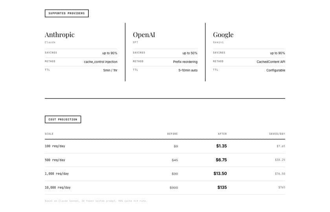
Task: Click the 'Based on Claude Sonnet' footnote
Action: click(x=96, y=201)
